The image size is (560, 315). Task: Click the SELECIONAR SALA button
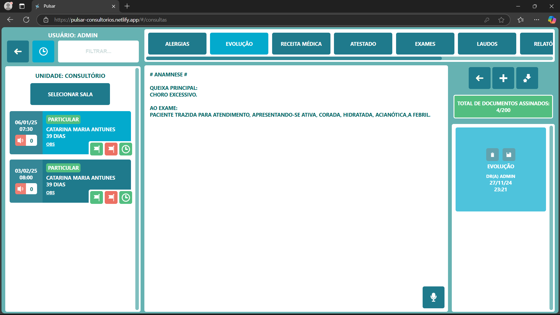70,94
